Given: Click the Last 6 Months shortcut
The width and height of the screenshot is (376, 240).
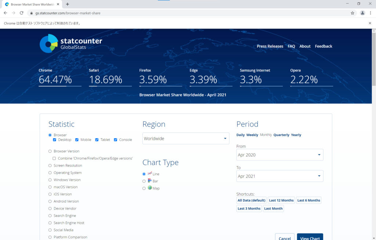Looking at the screenshot, I should tap(308, 200).
